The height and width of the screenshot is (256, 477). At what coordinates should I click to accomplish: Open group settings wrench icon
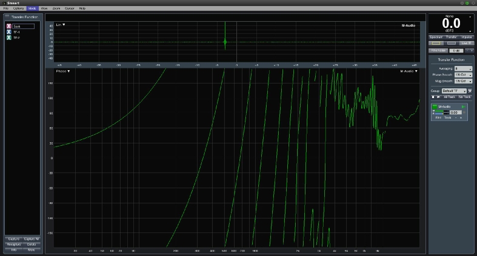470,91
